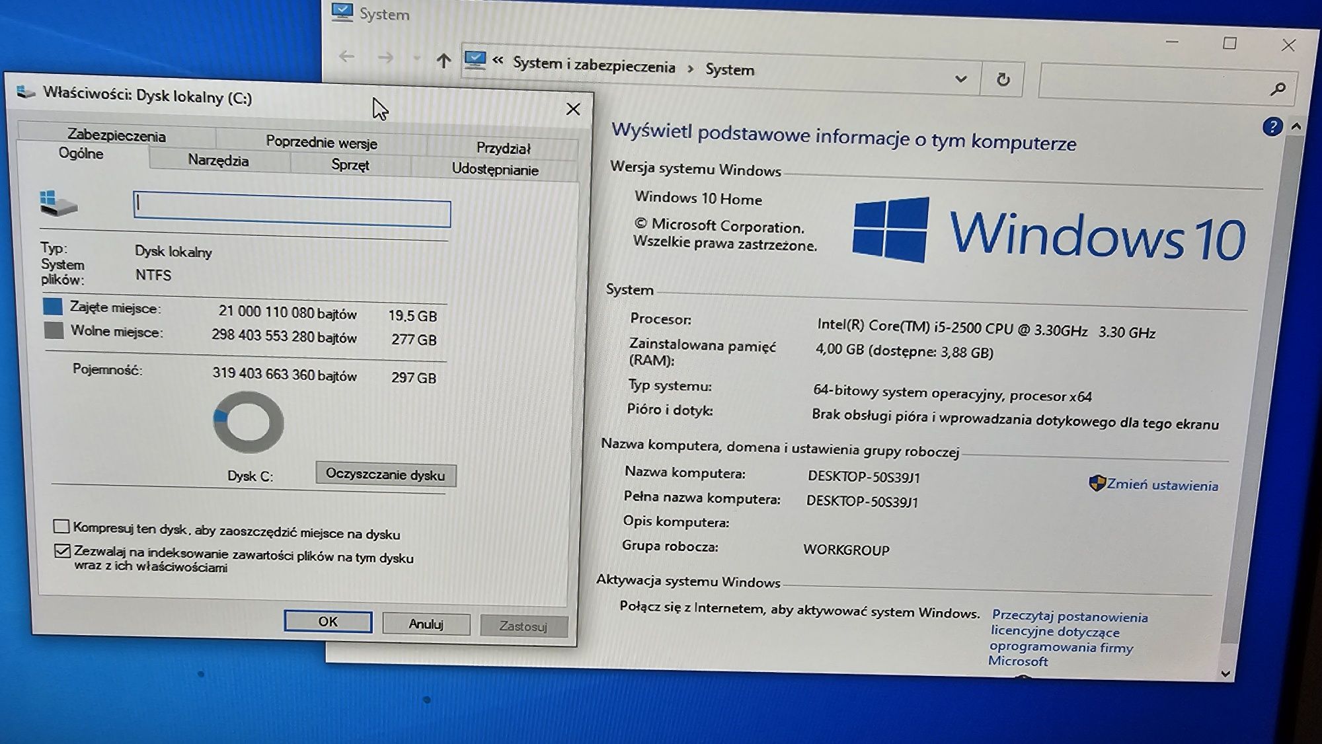Go forward in System window
The image size is (1322, 744).
(x=385, y=58)
